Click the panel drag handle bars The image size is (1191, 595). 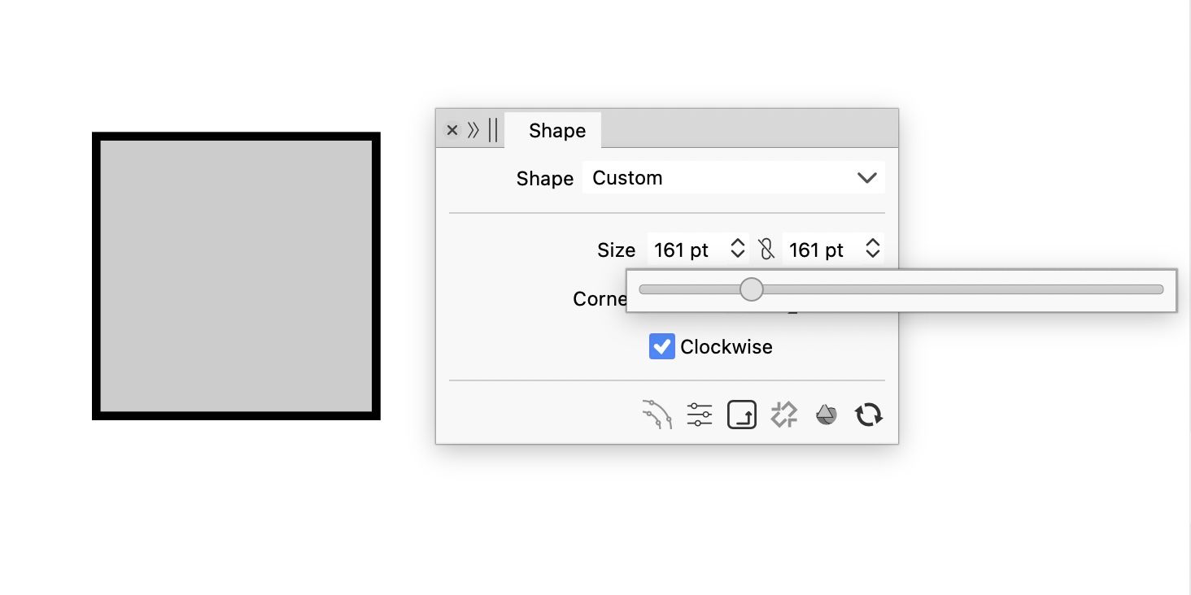(x=493, y=130)
